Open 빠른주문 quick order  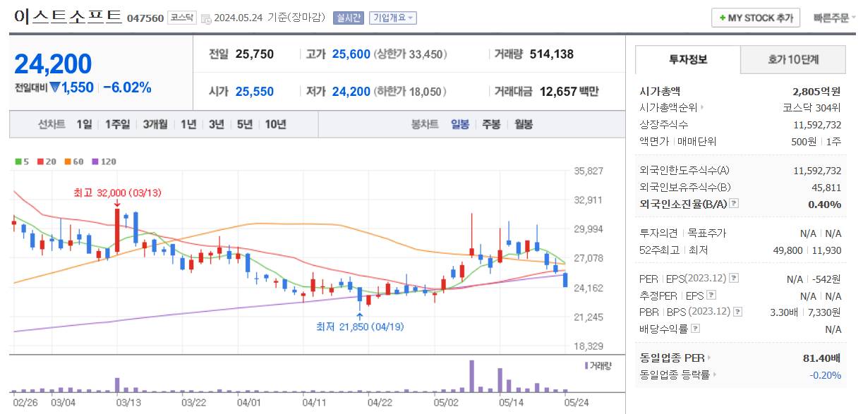(833, 18)
